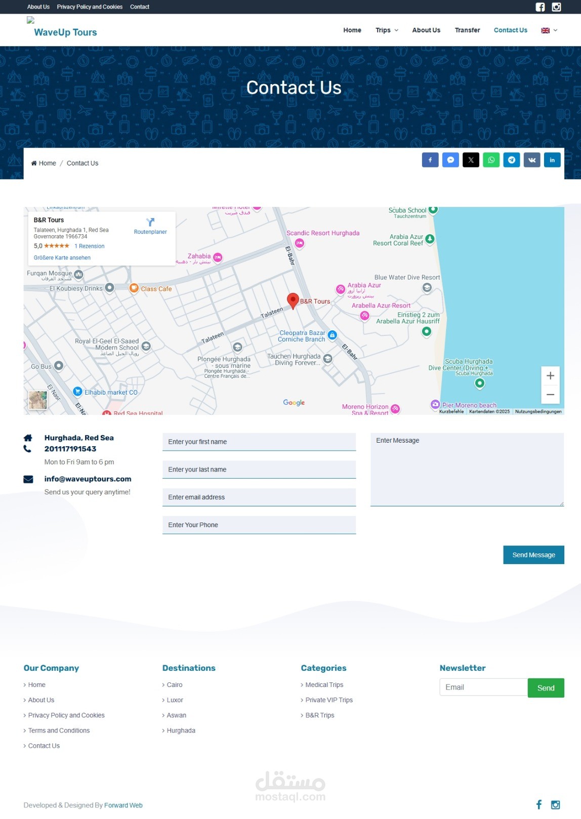Viewport: 581px width, 819px height.
Task: Open the Instagram icon in top bar
Action: pos(556,7)
